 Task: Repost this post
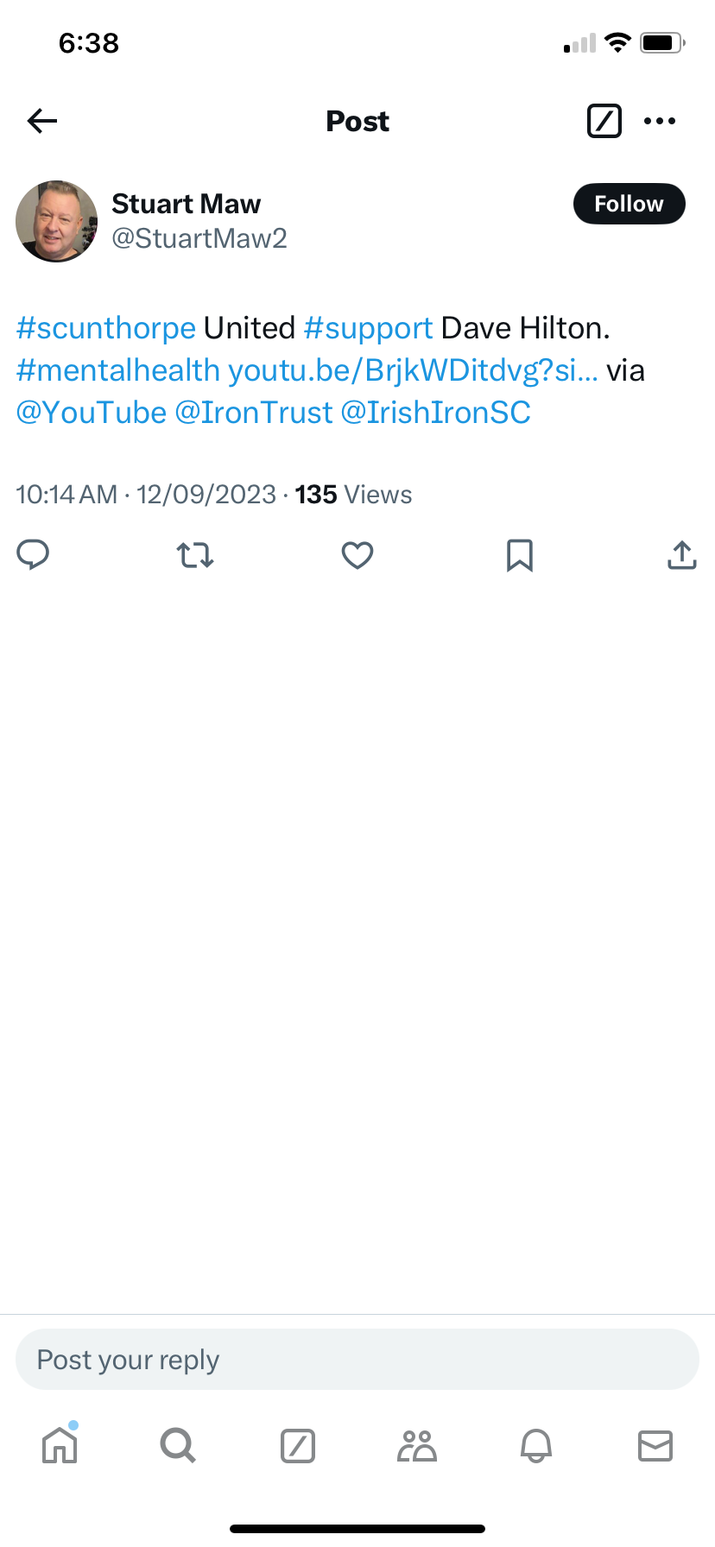pyautogui.click(x=195, y=555)
